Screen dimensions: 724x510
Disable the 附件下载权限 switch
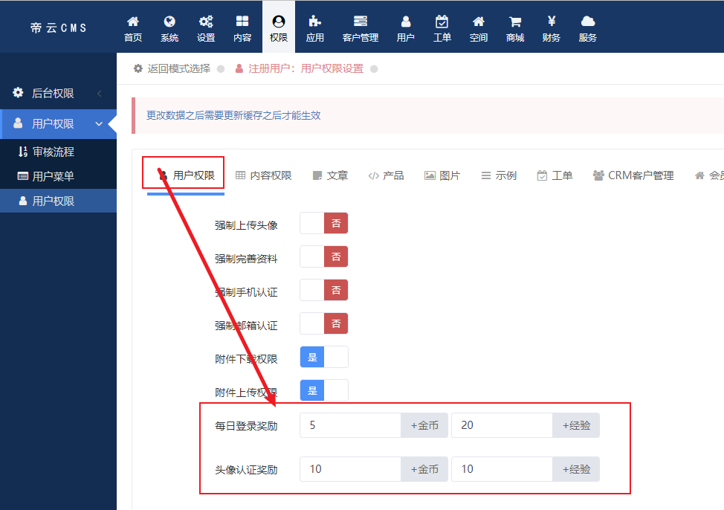323,357
